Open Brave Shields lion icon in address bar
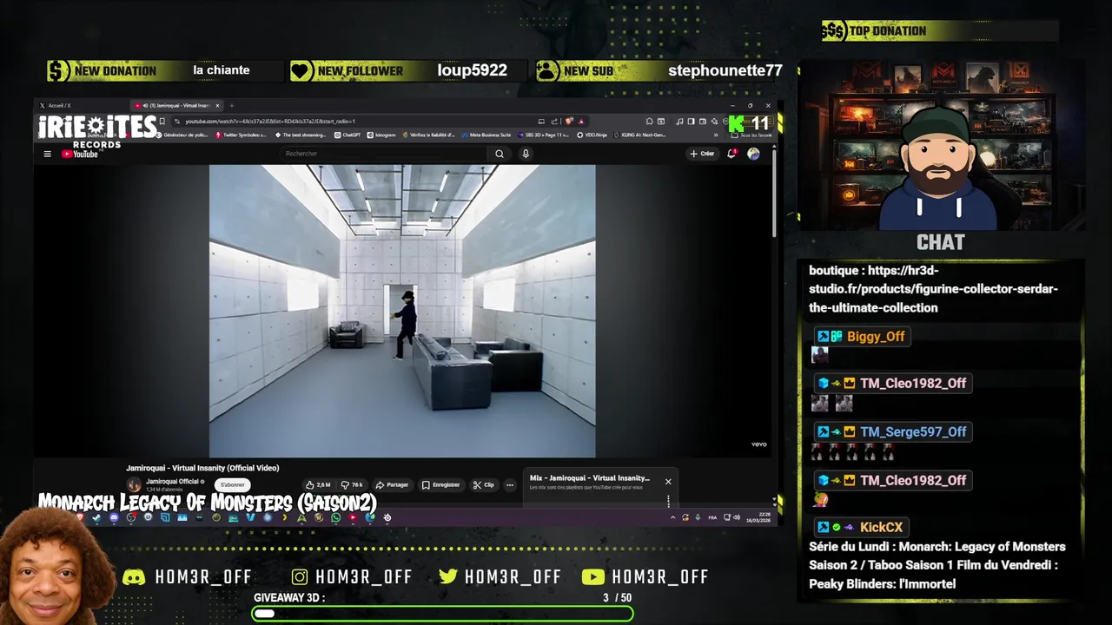Viewport: 1112px width, 625px height. coord(569,121)
